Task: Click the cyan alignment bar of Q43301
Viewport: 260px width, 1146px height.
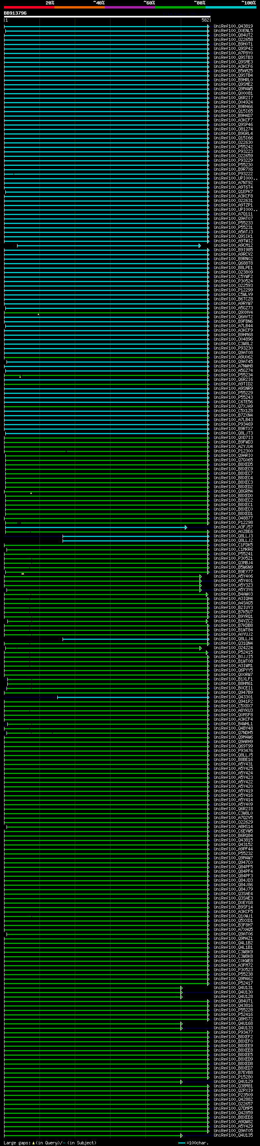Action: 133,697
